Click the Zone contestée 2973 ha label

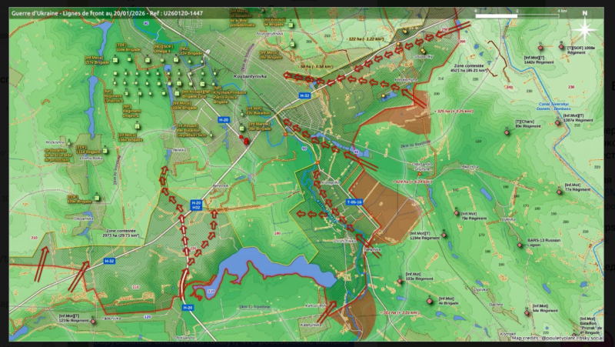click(x=121, y=234)
